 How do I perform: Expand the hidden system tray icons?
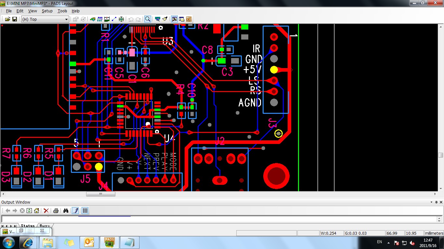[x=388, y=243]
